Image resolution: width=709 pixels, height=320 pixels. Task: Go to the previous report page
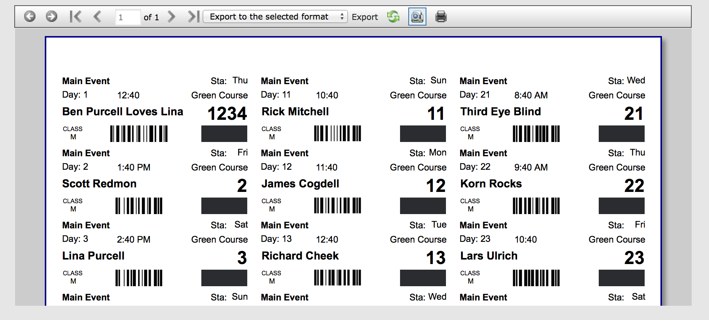(97, 17)
